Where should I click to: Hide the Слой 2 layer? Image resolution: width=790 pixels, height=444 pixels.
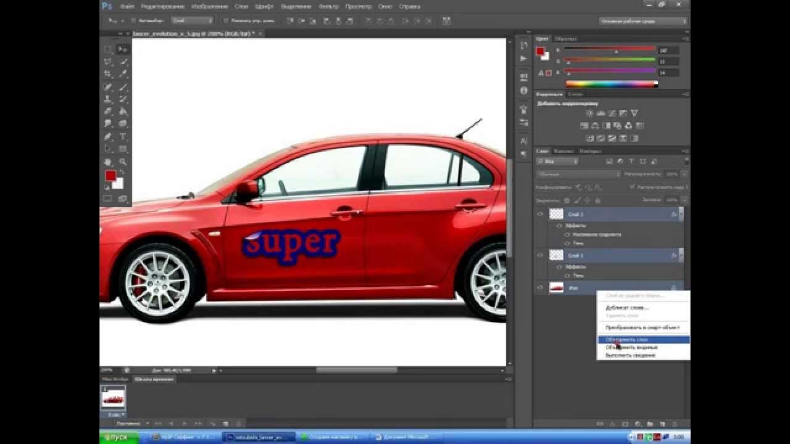(x=541, y=214)
